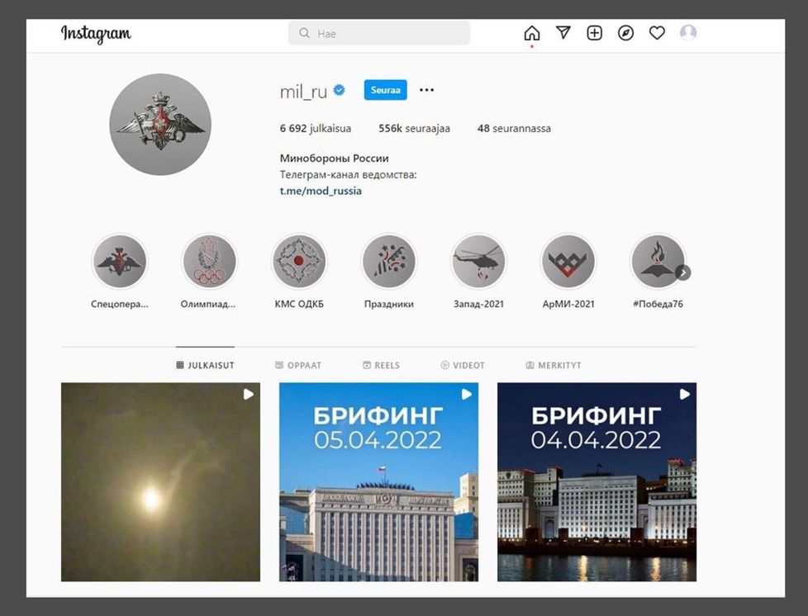This screenshot has width=808, height=616.
Task: Open the t.me/mod_russia link
Action: (x=321, y=191)
